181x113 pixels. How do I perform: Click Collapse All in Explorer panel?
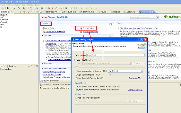21,12
